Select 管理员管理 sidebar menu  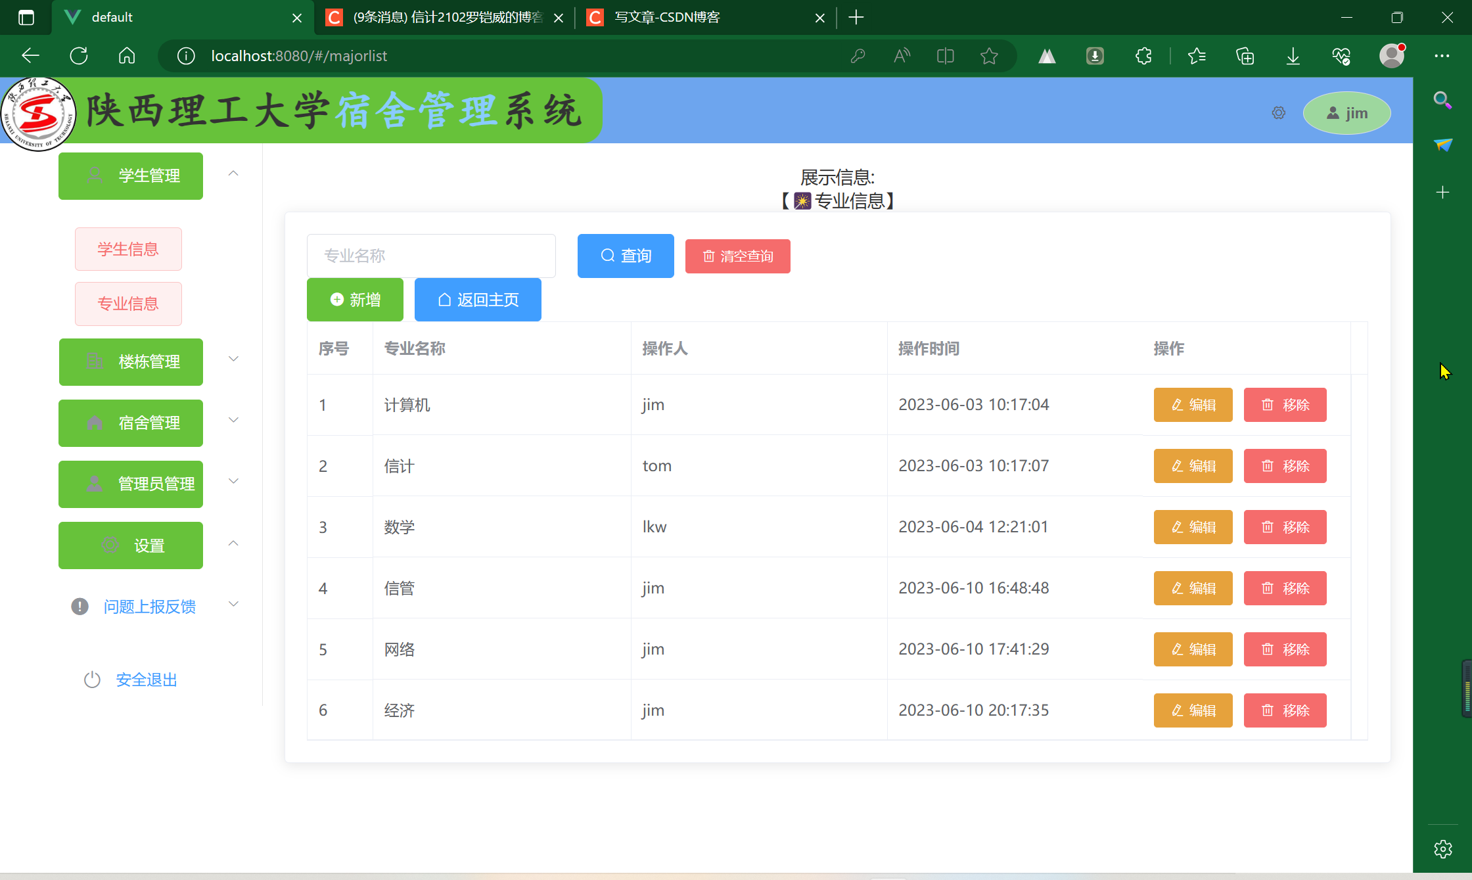(131, 484)
